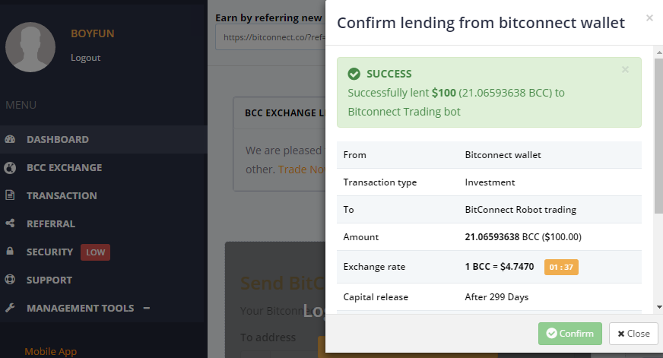The width and height of the screenshot is (663, 358).
Task: Open the BCC Exchange menu item
Action: (x=64, y=168)
